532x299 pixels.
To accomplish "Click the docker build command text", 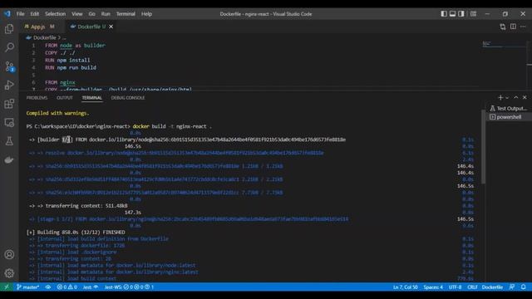I will [x=172, y=126].
